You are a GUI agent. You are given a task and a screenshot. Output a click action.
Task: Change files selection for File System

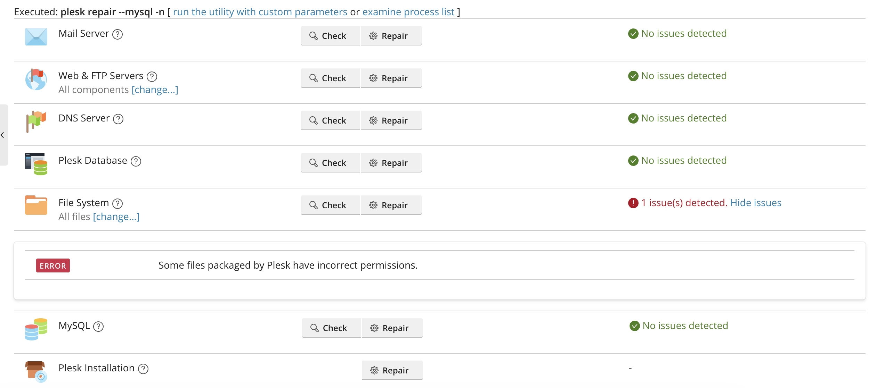point(116,217)
